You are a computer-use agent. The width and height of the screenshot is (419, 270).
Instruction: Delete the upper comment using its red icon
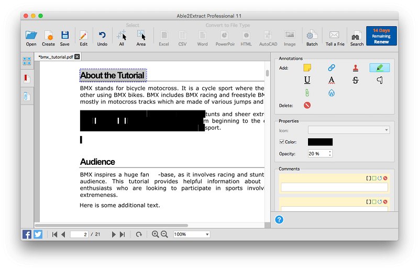(x=385, y=178)
